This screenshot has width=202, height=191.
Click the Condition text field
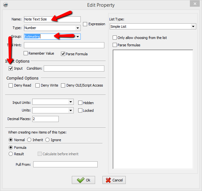74,68
